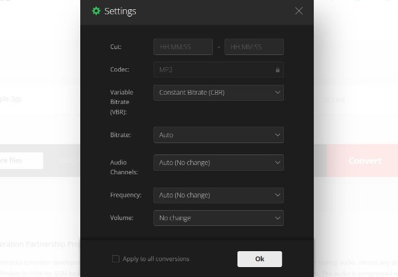Click the Cut start time field

click(x=183, y=47)
